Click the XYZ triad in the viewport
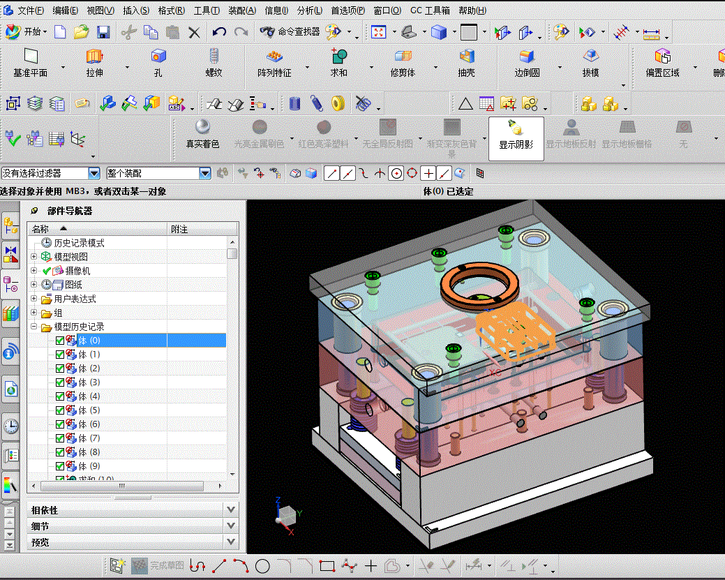This screenshot has height=580, width=725. click(287, 516)
